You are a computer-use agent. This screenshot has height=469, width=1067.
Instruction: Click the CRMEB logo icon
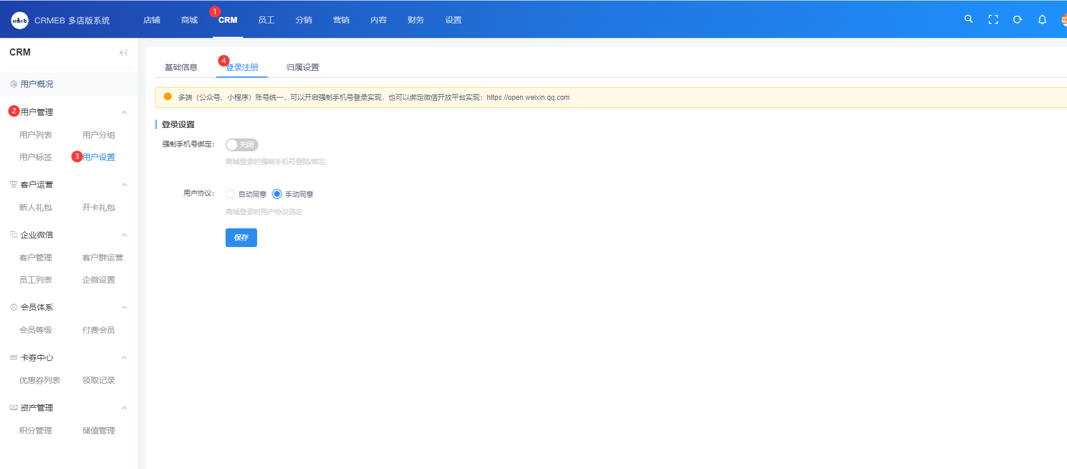pos(20,20)
